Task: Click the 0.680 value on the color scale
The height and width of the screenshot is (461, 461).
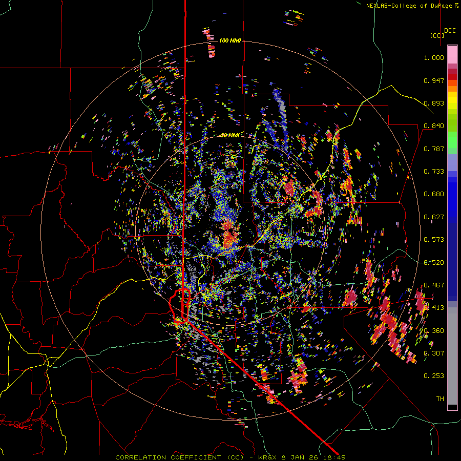Action: (434, 194)
